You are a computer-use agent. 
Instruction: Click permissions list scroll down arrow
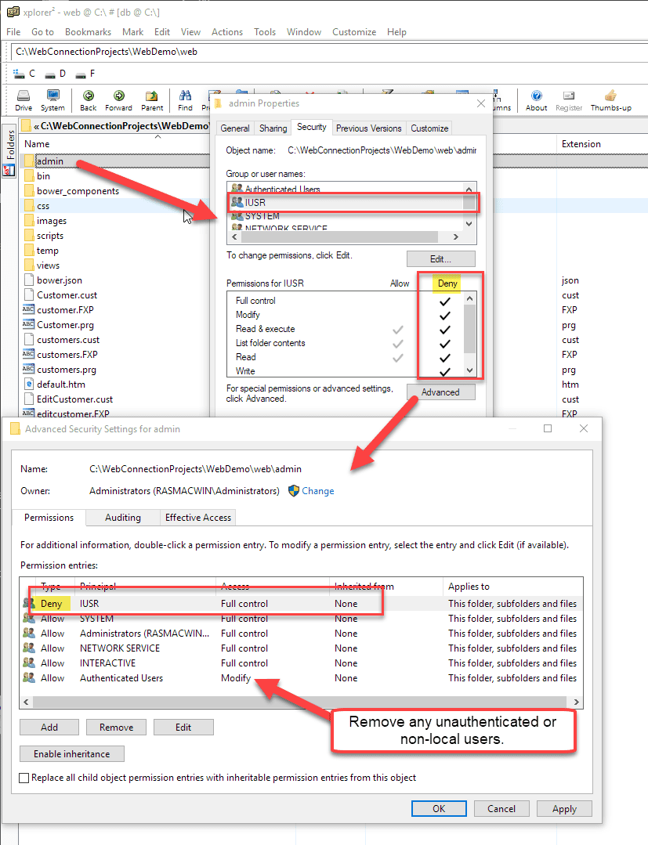[x=469, y=370]
